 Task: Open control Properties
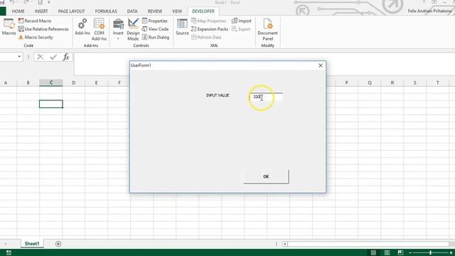(x=155, y=21)
